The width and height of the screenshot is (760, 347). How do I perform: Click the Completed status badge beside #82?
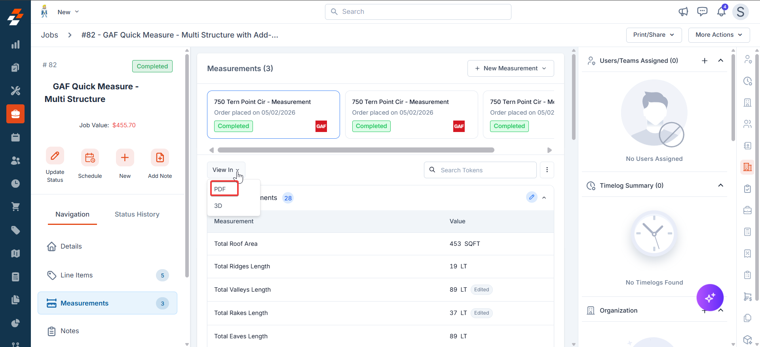tap(152, 66)
